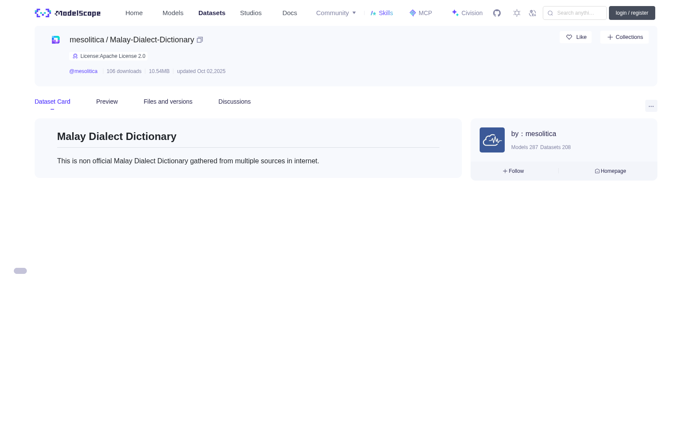Select the Dataset Card tab

pyautogui.click(x=52, y=102)
